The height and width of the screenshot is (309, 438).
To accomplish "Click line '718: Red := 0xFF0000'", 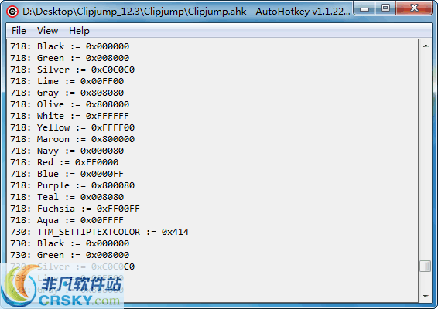I will pos(64,162).
